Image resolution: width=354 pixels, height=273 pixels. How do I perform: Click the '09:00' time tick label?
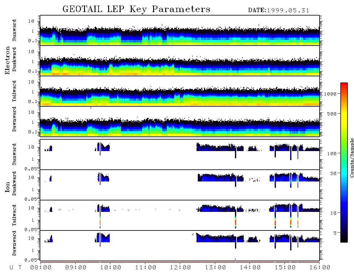pos(76,267)
